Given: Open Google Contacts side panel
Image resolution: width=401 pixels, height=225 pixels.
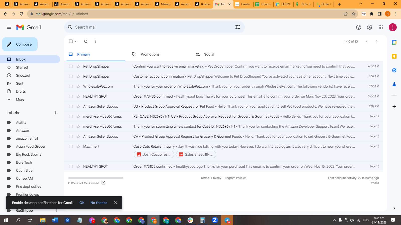Looking at the screenshot, I should point(394,84).
